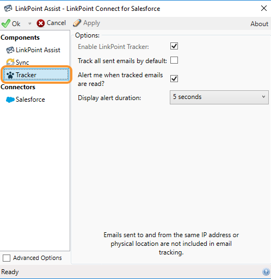Select the Sync refresh icon

(x=10, y=62)
